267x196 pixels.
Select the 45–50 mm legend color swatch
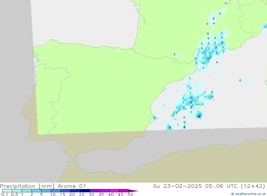(x=124, y=191)
